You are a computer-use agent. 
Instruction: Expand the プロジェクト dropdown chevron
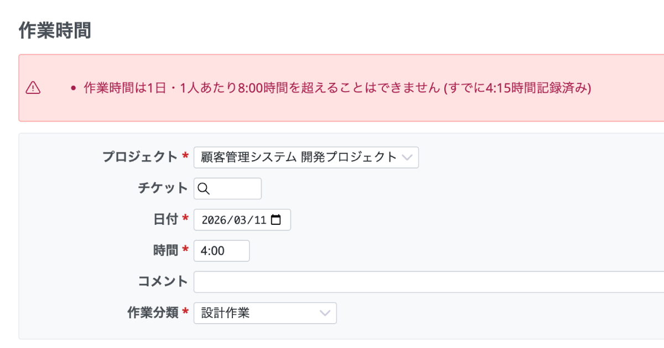click(407, 157)
